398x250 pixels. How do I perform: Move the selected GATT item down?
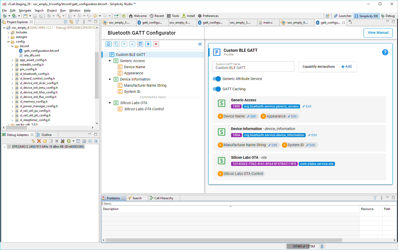pyautogui.click(x=132, y=44)
